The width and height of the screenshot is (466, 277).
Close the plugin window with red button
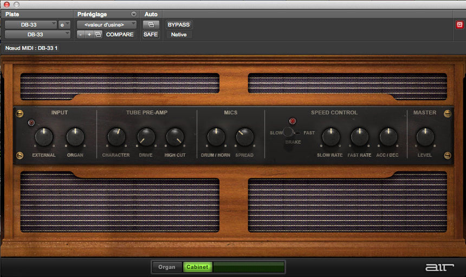tap(7, 4)
